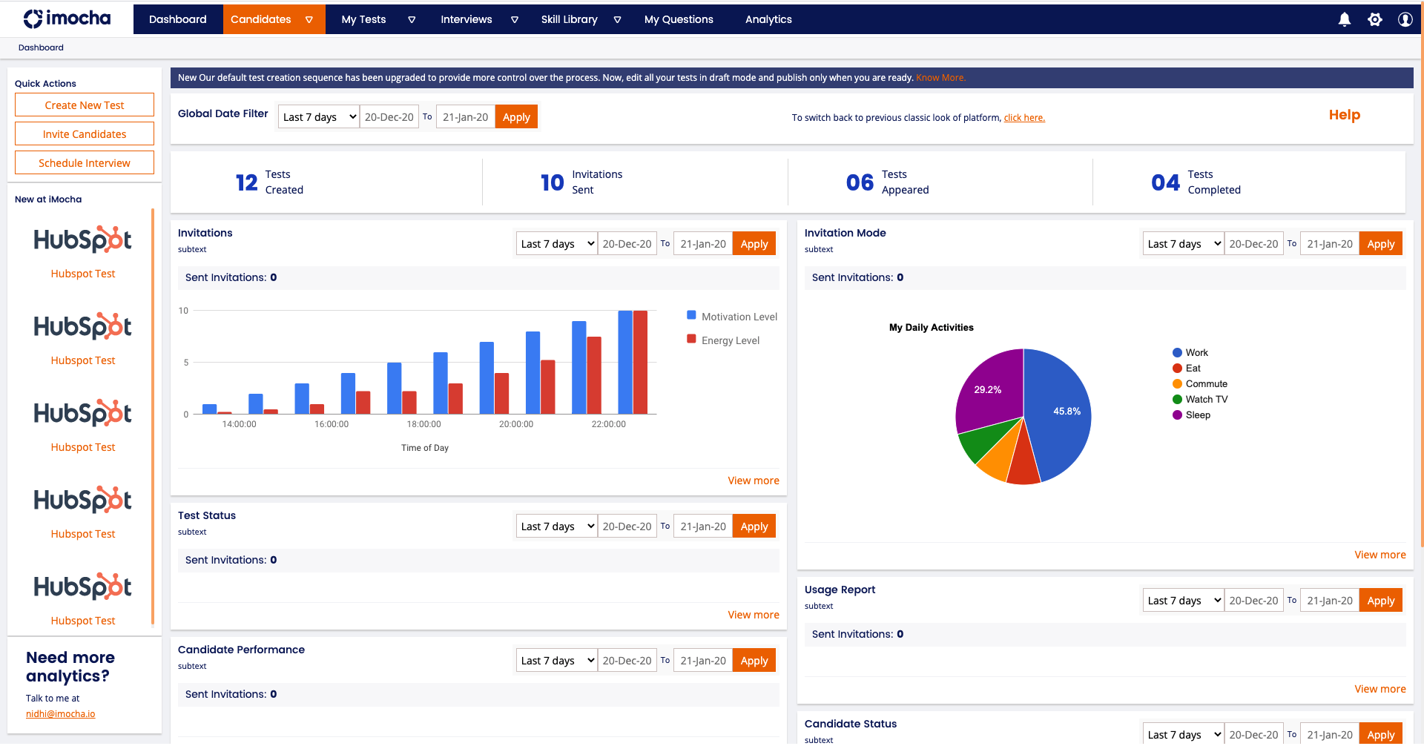Click the iMocha logo

[67, 19]
